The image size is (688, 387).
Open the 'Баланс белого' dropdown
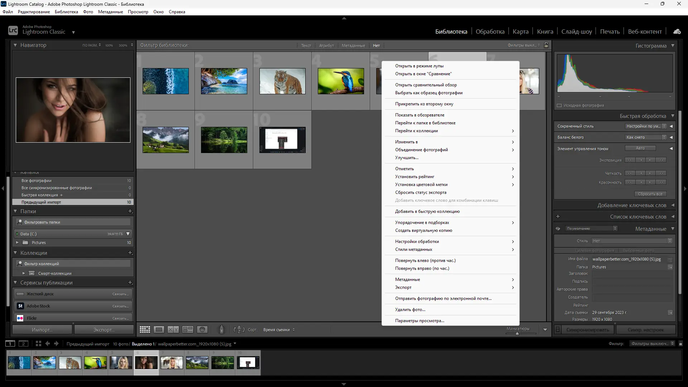pos(646,137)
